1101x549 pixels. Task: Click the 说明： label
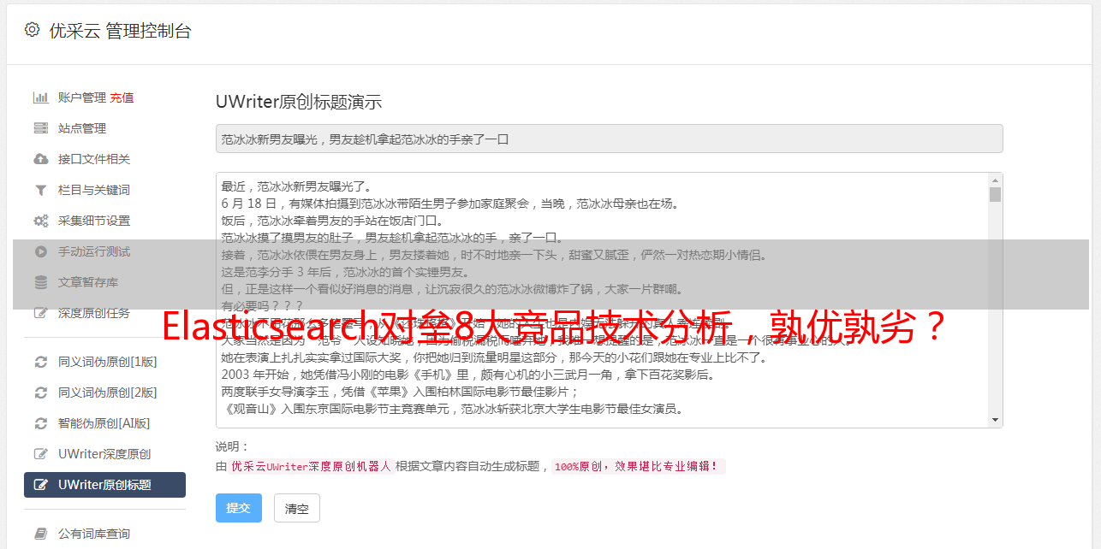pyautogui.click(x=233, y=446)
